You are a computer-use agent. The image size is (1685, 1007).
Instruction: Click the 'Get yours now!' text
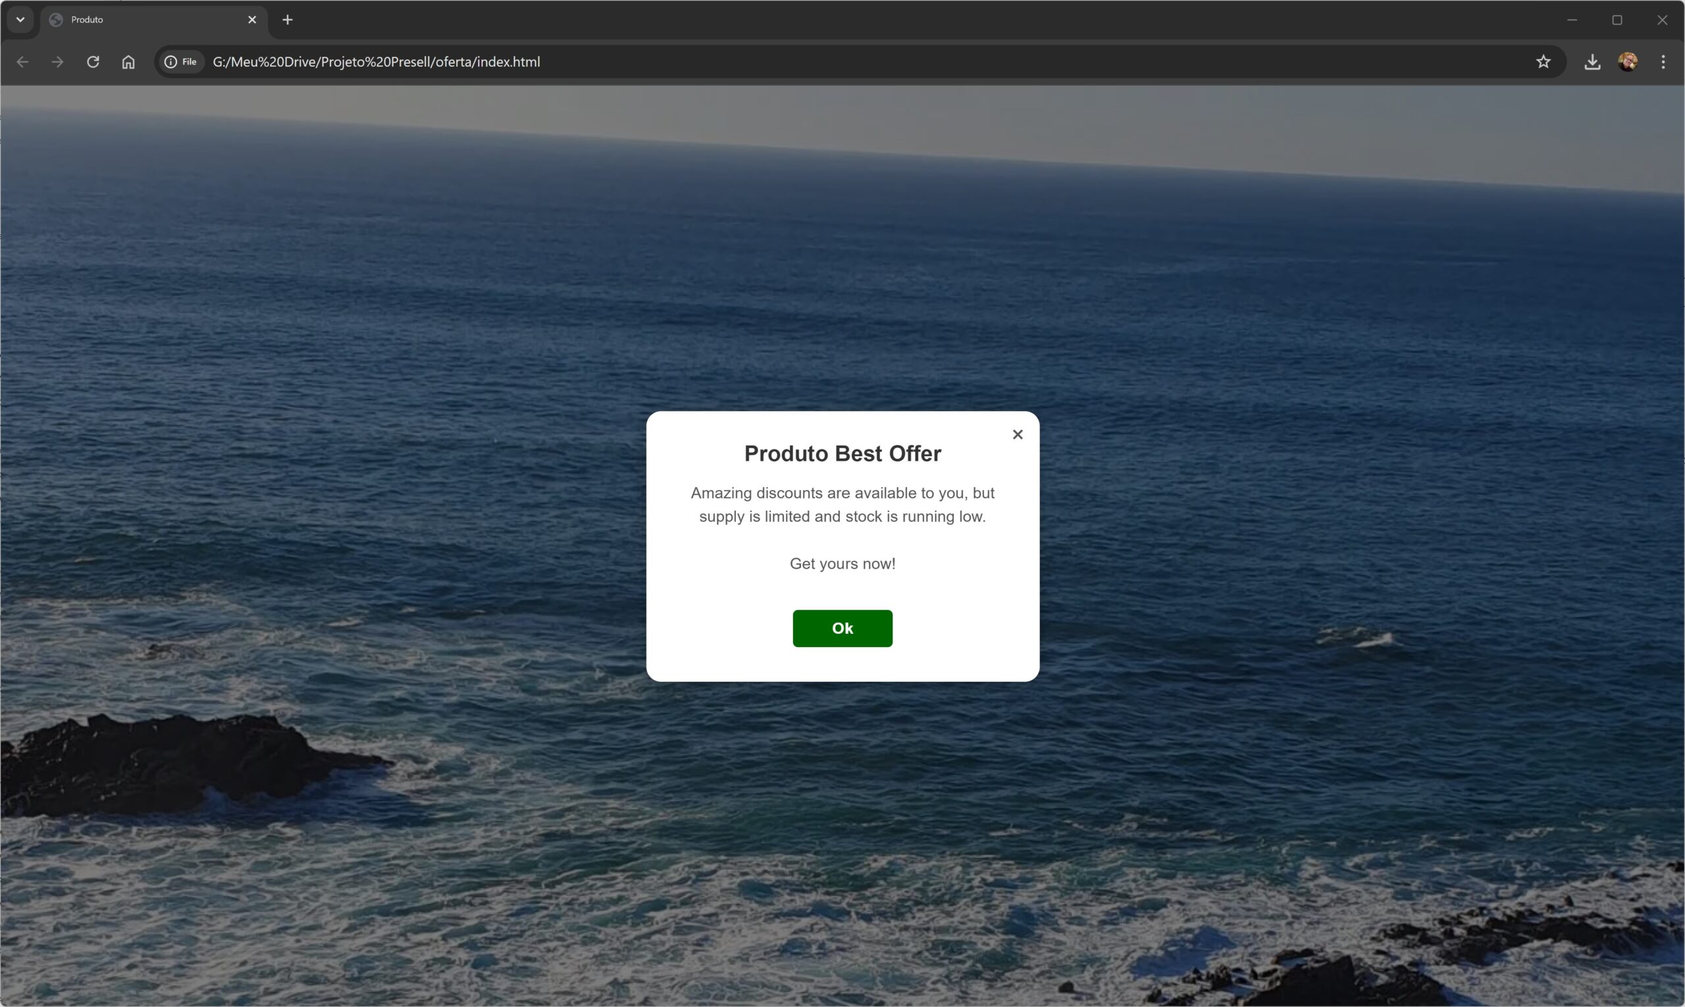842,563
